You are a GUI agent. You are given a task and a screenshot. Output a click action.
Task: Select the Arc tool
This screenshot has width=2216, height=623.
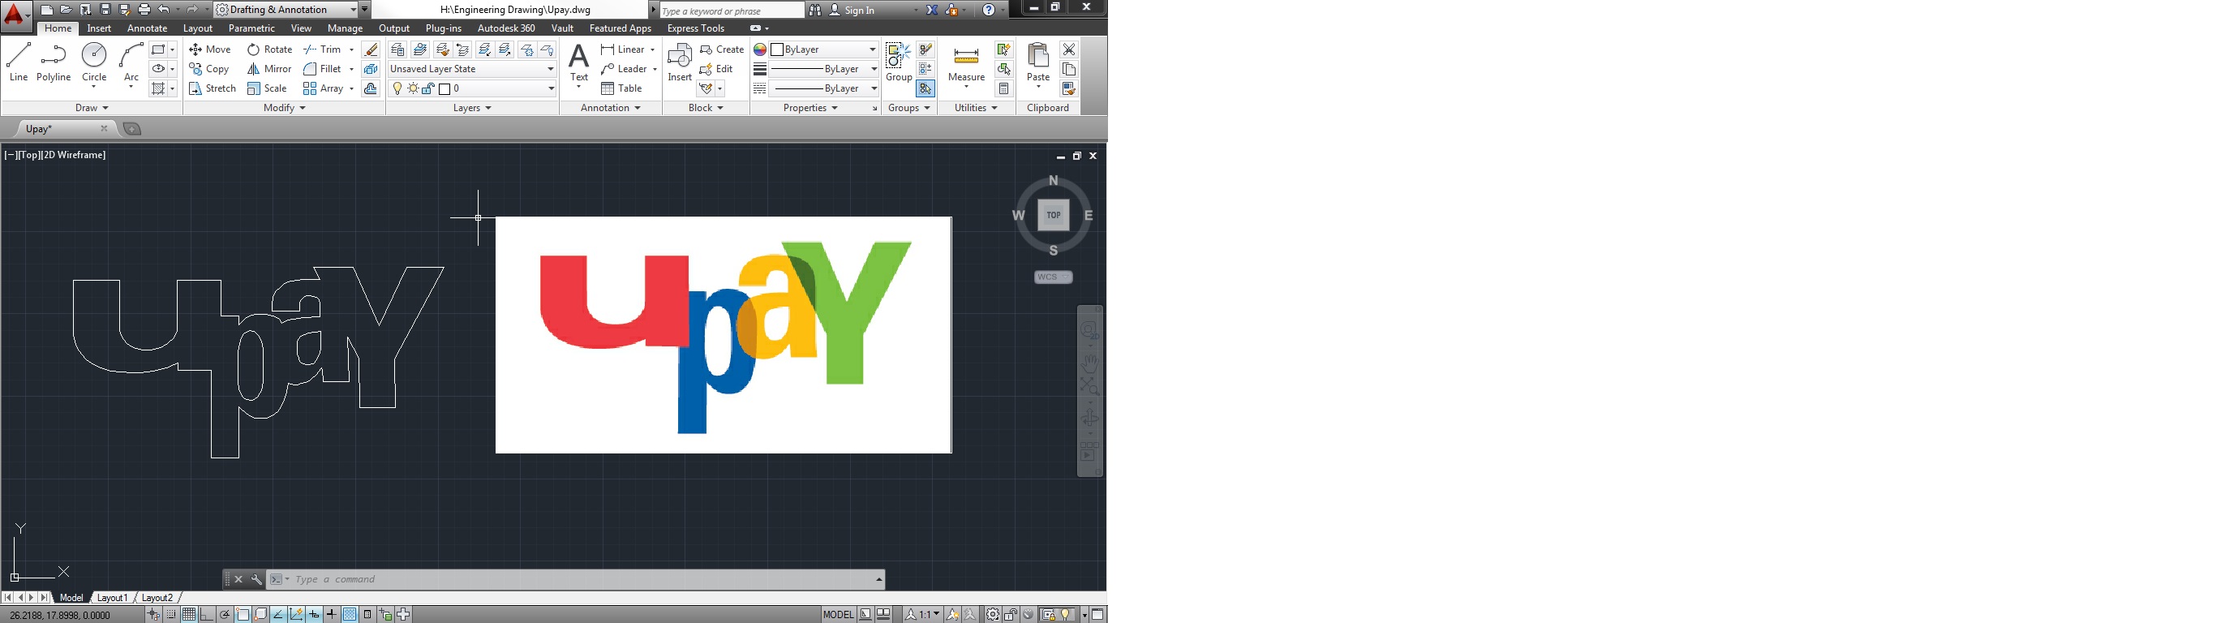pos(131,62)
